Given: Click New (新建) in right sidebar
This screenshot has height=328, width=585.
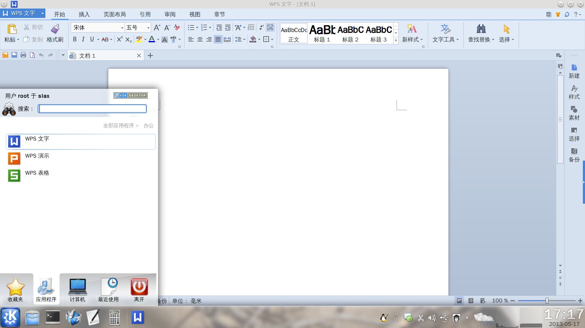Looking at the screenshot, I should (x=574, y=71).
